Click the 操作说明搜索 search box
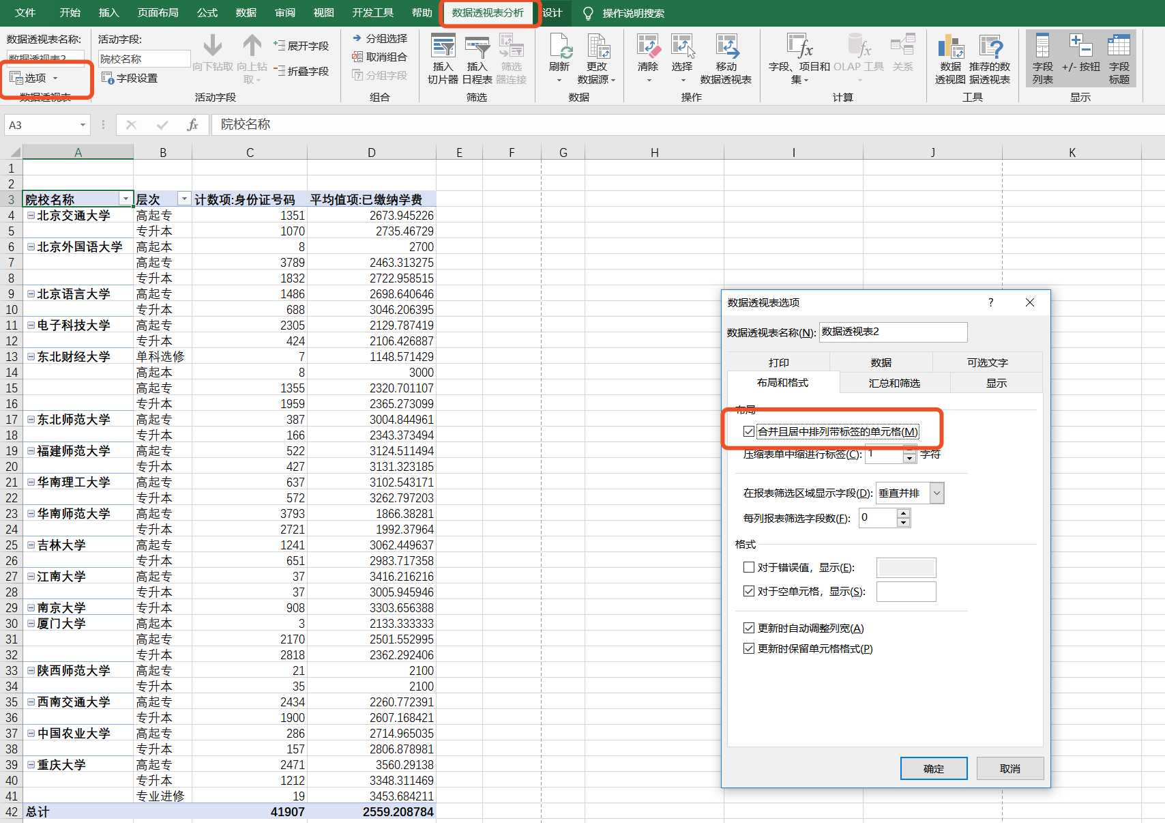Screen dimensions: 1165x823 [x=633, y=13]
